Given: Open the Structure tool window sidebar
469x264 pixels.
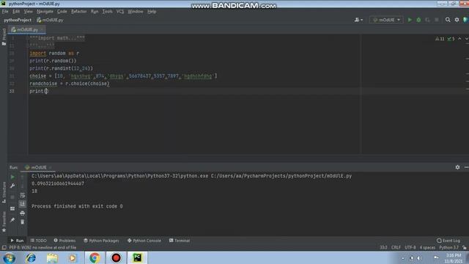Looking at the screenshot, I should 4,192.
